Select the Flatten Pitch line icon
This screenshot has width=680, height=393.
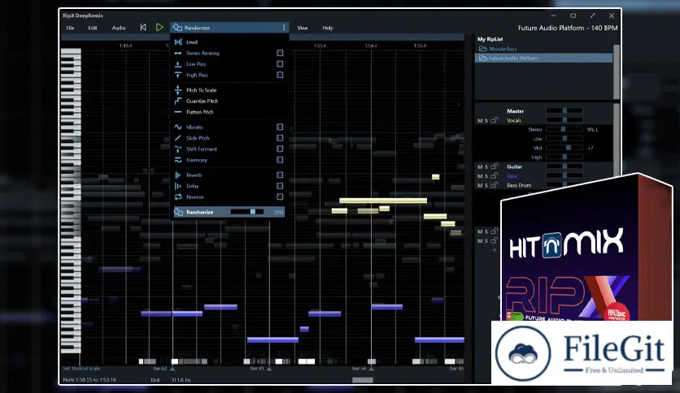[178, 112]
